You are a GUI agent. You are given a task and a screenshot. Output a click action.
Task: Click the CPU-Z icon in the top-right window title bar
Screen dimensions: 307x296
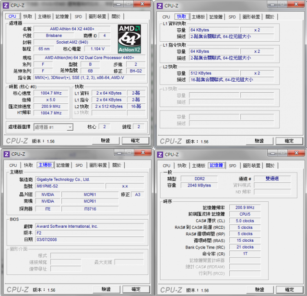(160, 6)
